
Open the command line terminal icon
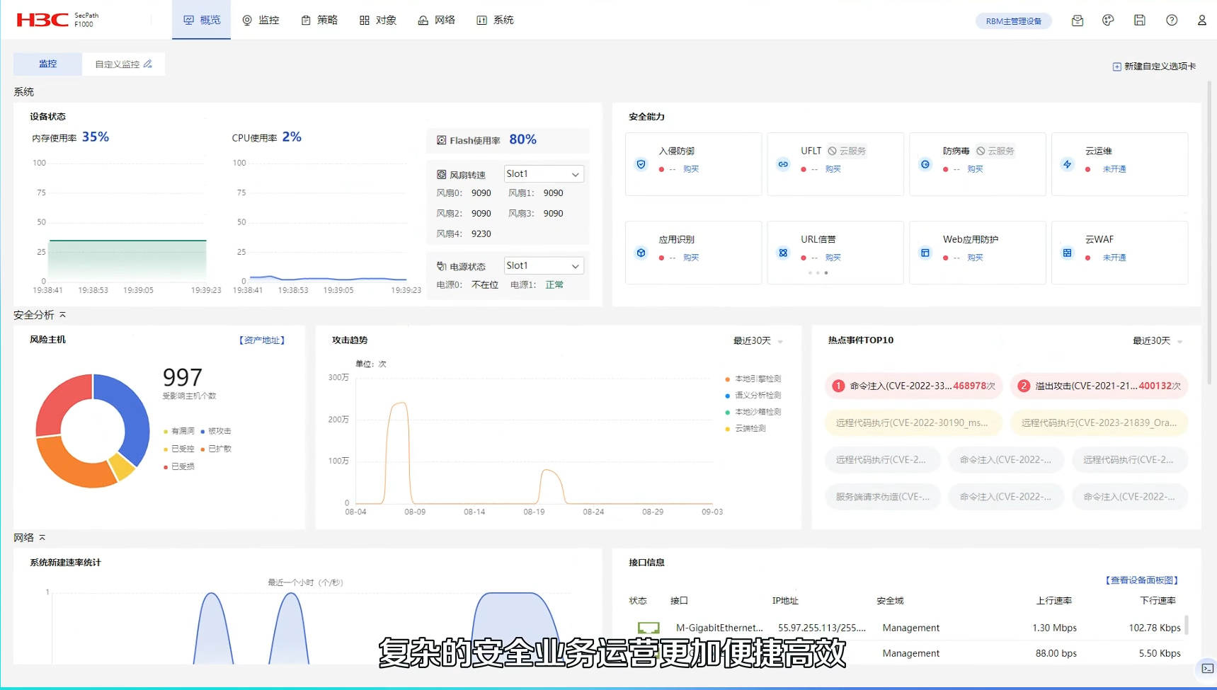pyautogui.click(x=1207, y=668)
